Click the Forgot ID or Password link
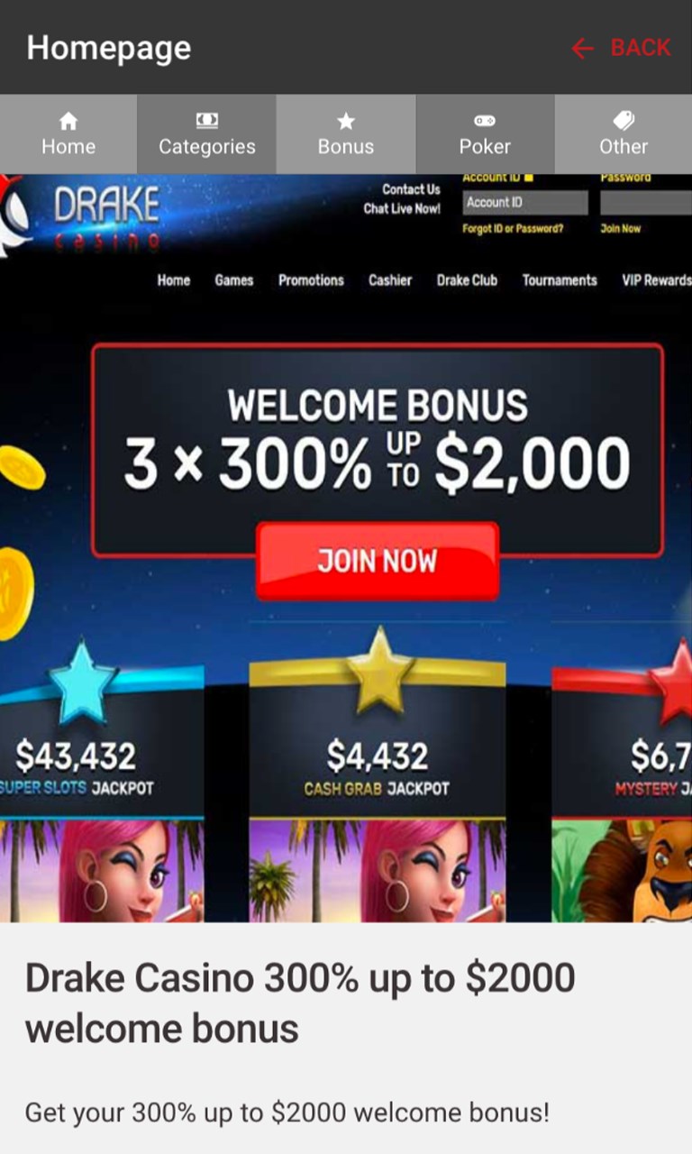 pyautogui.click(x=513, y=229)
